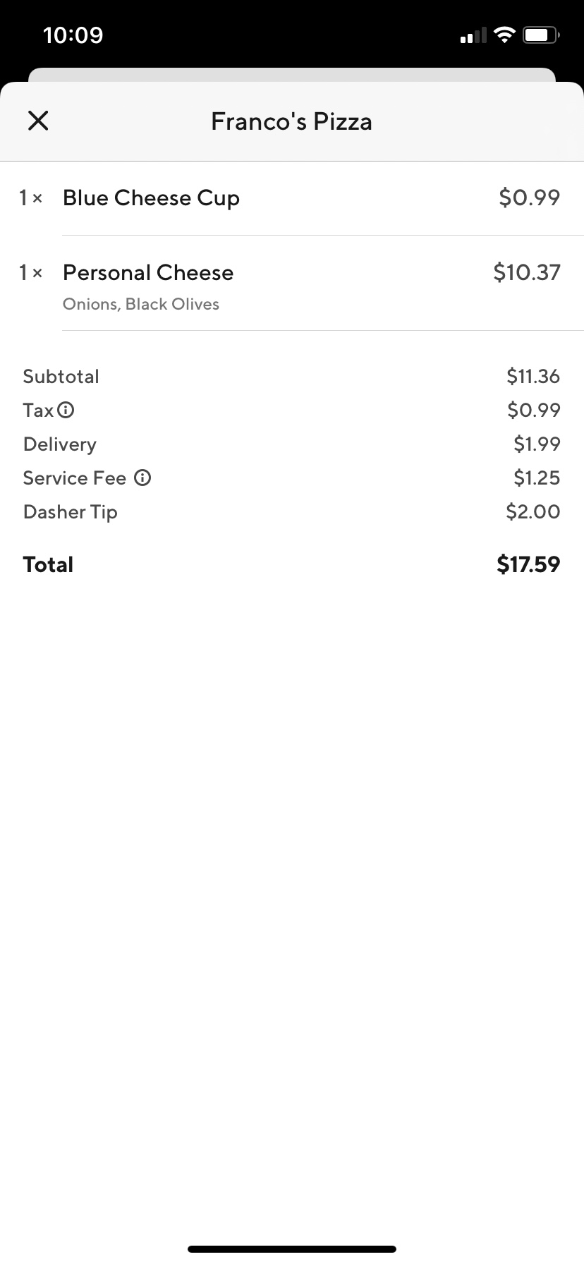Tap the Dasher Tip label

[x=71, y=512]
